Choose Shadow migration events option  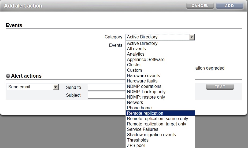(161, 135)
